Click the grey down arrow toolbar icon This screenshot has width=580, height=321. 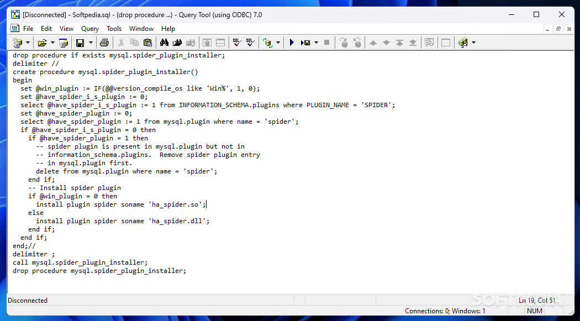[x=386, y=43]
